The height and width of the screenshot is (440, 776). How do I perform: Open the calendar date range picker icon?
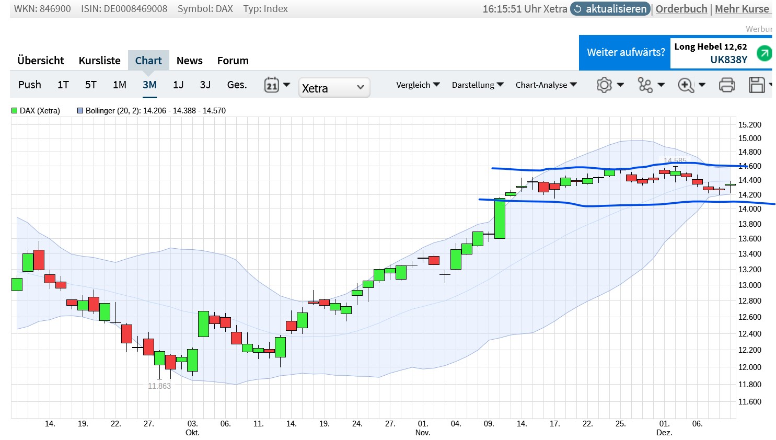[272, 85]
